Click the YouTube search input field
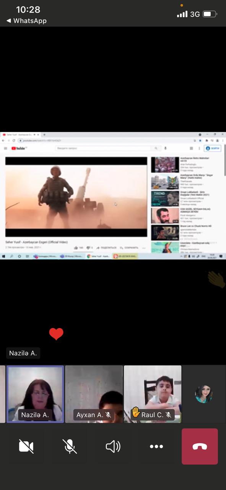Screen dimensions: 226x490 pos(102,148)
